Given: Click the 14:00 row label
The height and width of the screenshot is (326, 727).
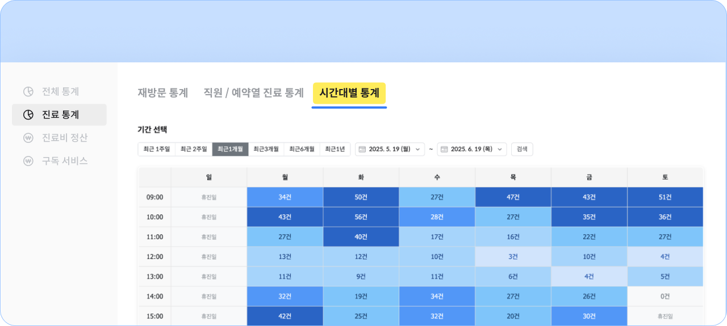Looking at the screenshot, I should [x=155, y=297].
